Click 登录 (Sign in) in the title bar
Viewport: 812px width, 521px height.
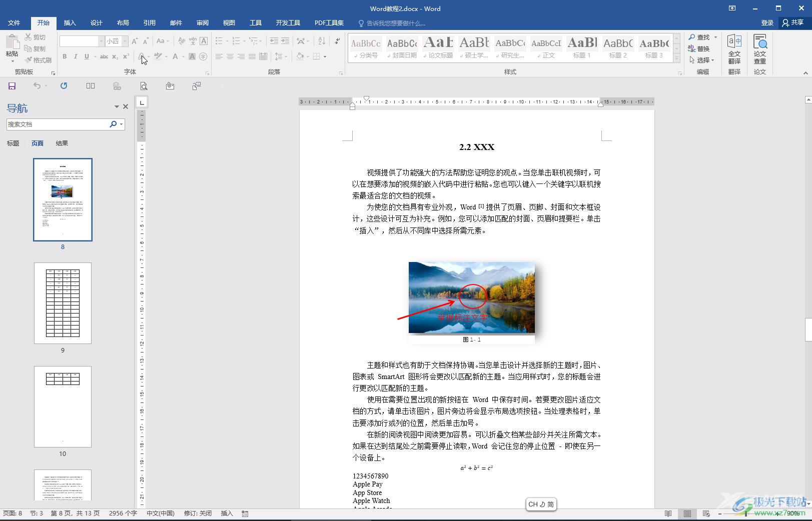point(767,22)
